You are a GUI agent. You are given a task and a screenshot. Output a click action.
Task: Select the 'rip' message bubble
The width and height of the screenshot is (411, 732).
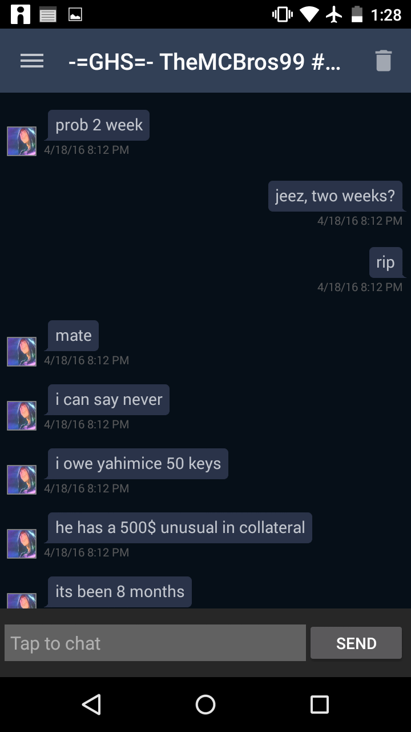coord(385,262)
